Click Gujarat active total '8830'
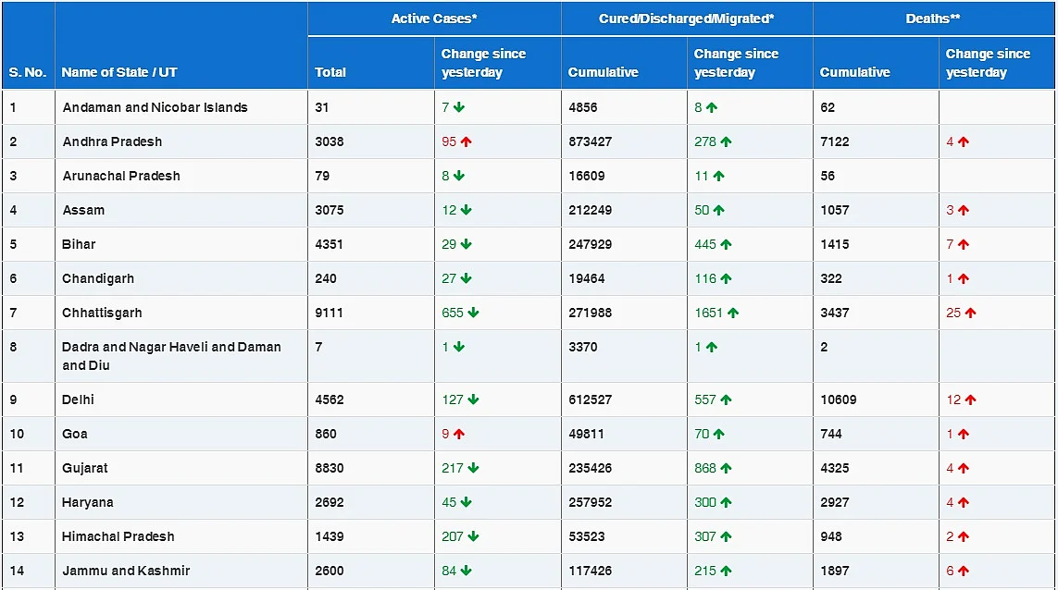 [x=330, y=468]
